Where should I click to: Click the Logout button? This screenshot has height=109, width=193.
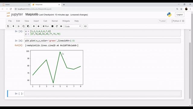tap(180, 15)
